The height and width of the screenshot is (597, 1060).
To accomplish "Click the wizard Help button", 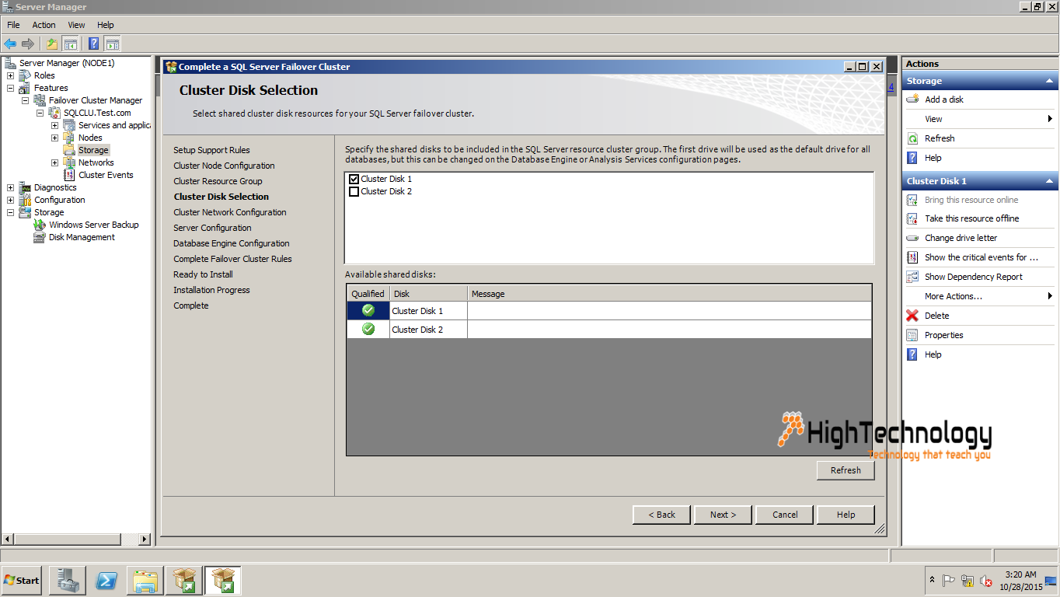I will [x=846, y=515].
